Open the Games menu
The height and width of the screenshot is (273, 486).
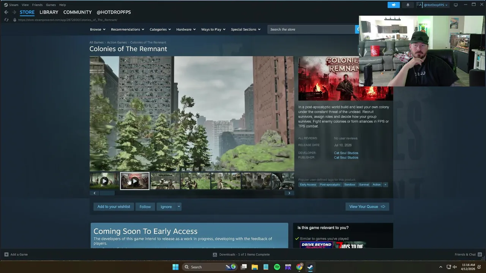pyautogui.click(x=51, y=5)
